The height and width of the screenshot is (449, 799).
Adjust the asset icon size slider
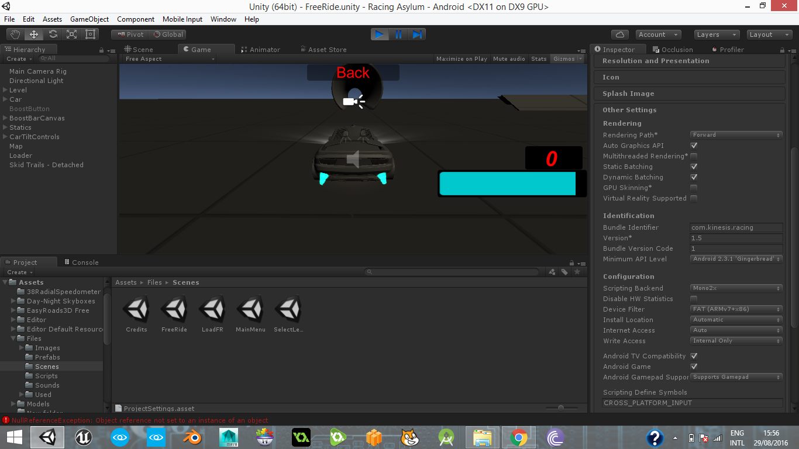(x=562, y=408)
